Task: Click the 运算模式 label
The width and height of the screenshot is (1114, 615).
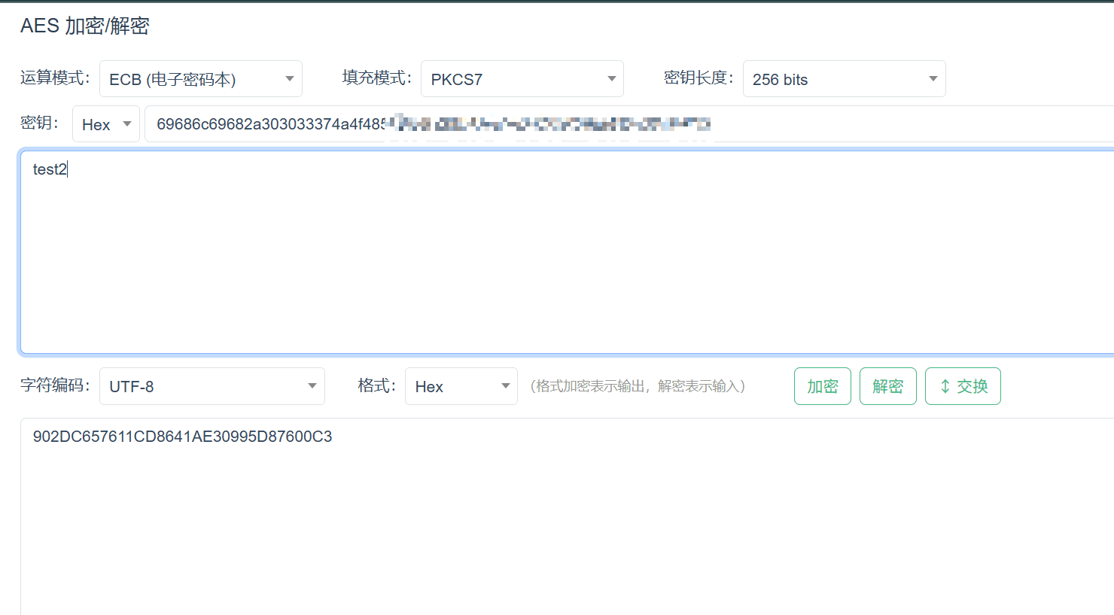Action: [x=55, y=78]
